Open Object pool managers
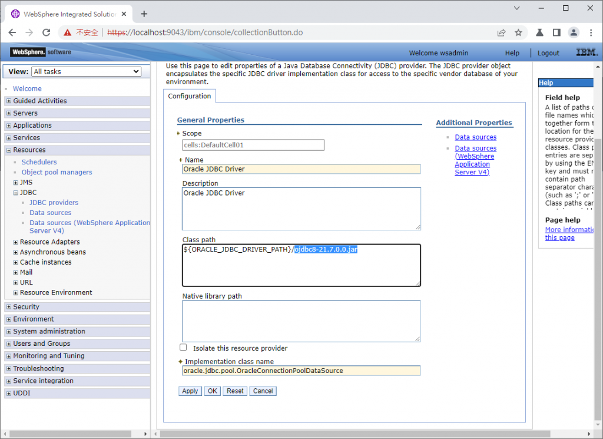 coord(57,172)
